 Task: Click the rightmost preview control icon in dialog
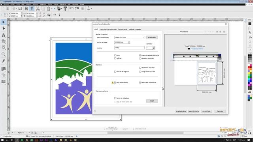click(224, 32)
